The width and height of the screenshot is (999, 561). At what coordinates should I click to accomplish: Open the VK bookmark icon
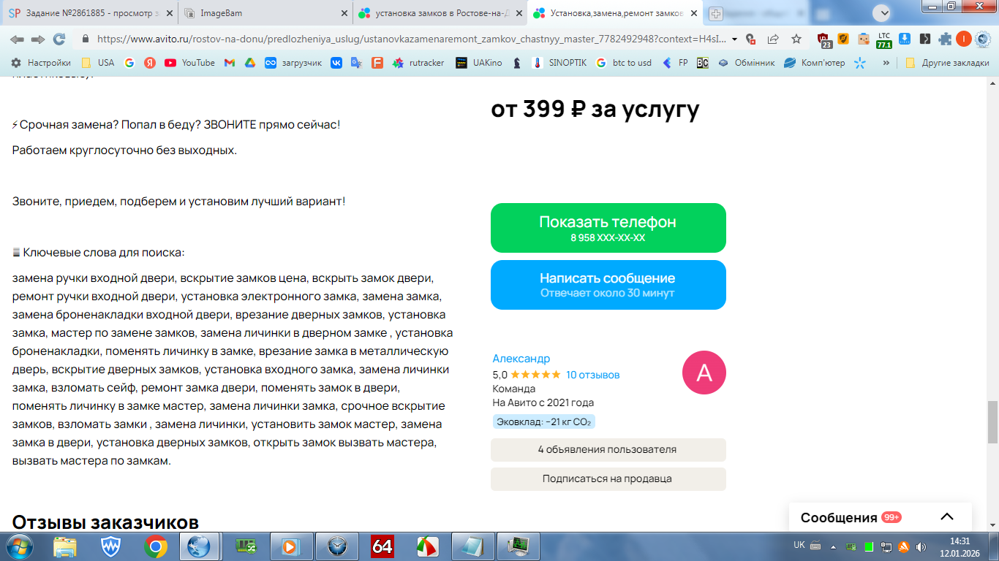336,63
